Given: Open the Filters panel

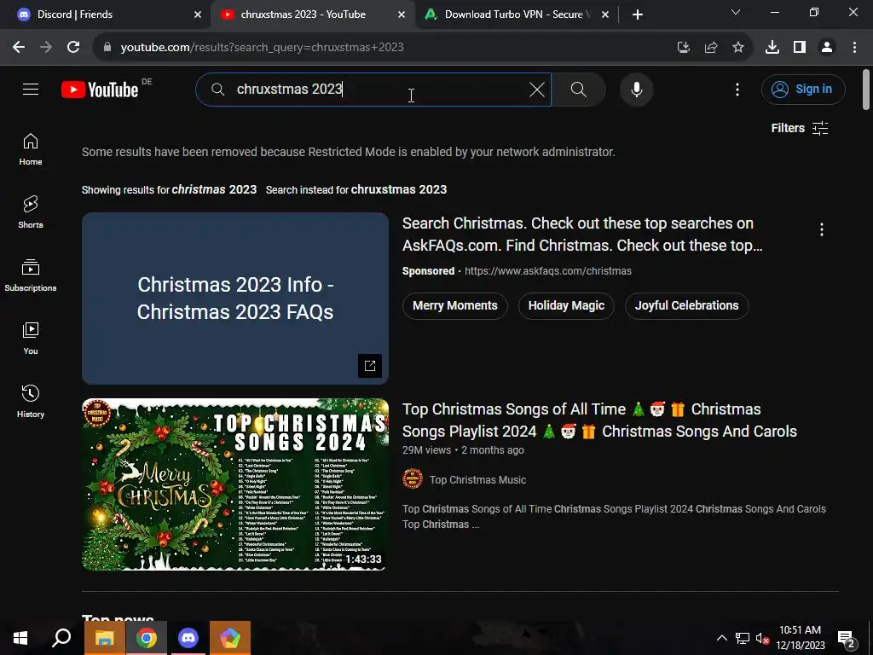Looking at the screenshot, I should coord(800,128).
